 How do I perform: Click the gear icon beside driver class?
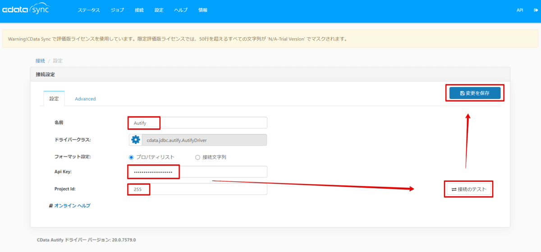(135, 140)
